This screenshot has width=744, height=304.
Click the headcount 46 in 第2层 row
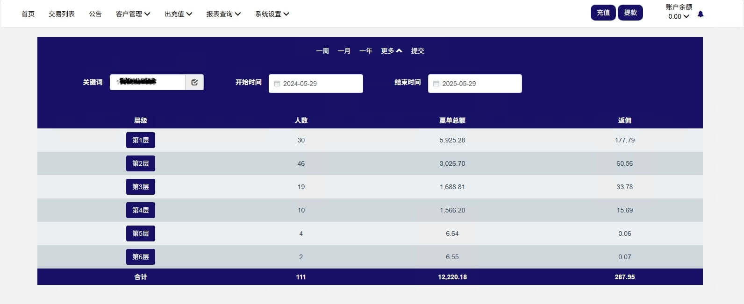point(301,163)
